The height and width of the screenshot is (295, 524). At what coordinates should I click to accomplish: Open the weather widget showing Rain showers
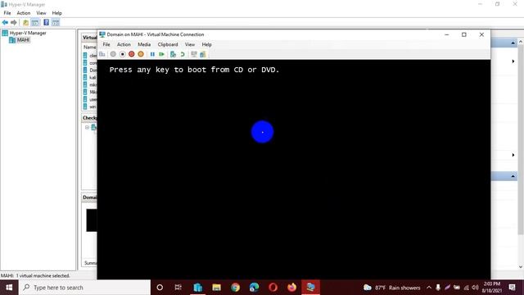click(391, 288)
